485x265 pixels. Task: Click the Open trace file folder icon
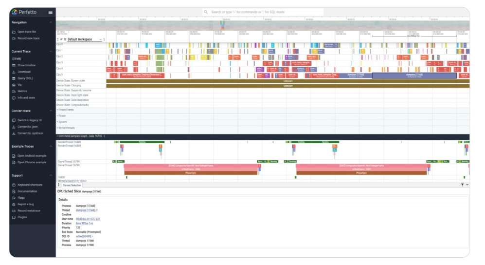point(14,32)
